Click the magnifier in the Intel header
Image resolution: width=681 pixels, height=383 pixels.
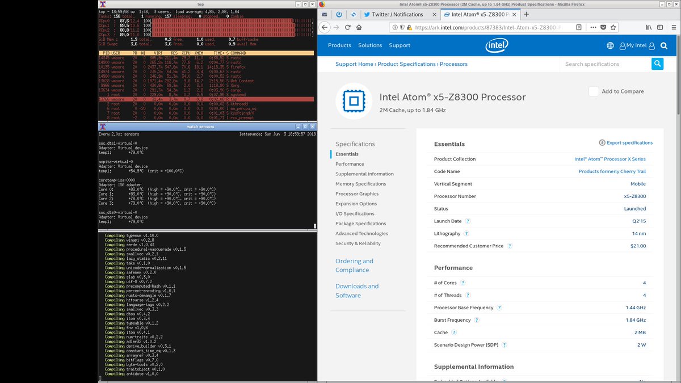[x=665, y=45]
